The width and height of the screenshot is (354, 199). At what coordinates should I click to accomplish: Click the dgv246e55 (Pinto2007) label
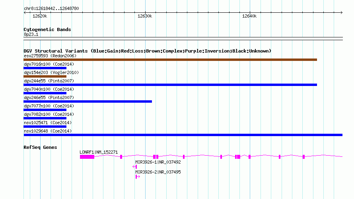point(49,98)
